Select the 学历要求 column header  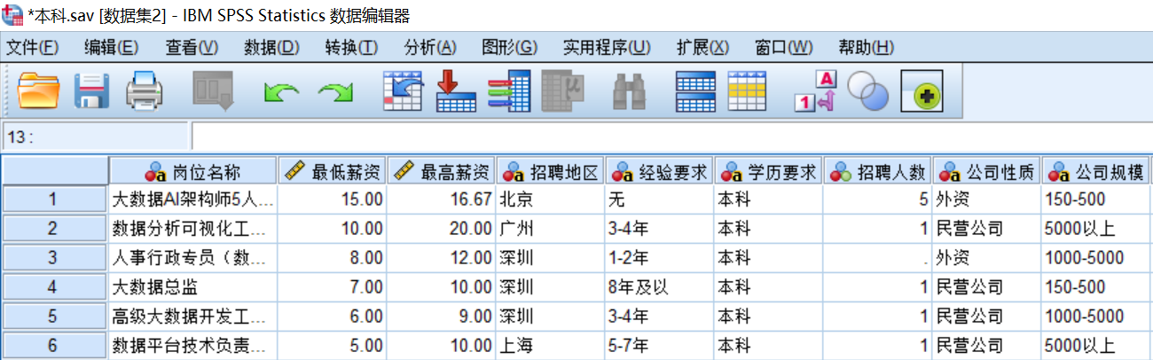point(768,171)
